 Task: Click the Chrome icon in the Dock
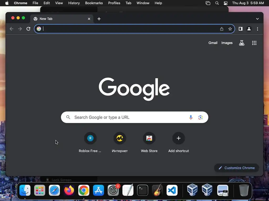coord(84,190)
